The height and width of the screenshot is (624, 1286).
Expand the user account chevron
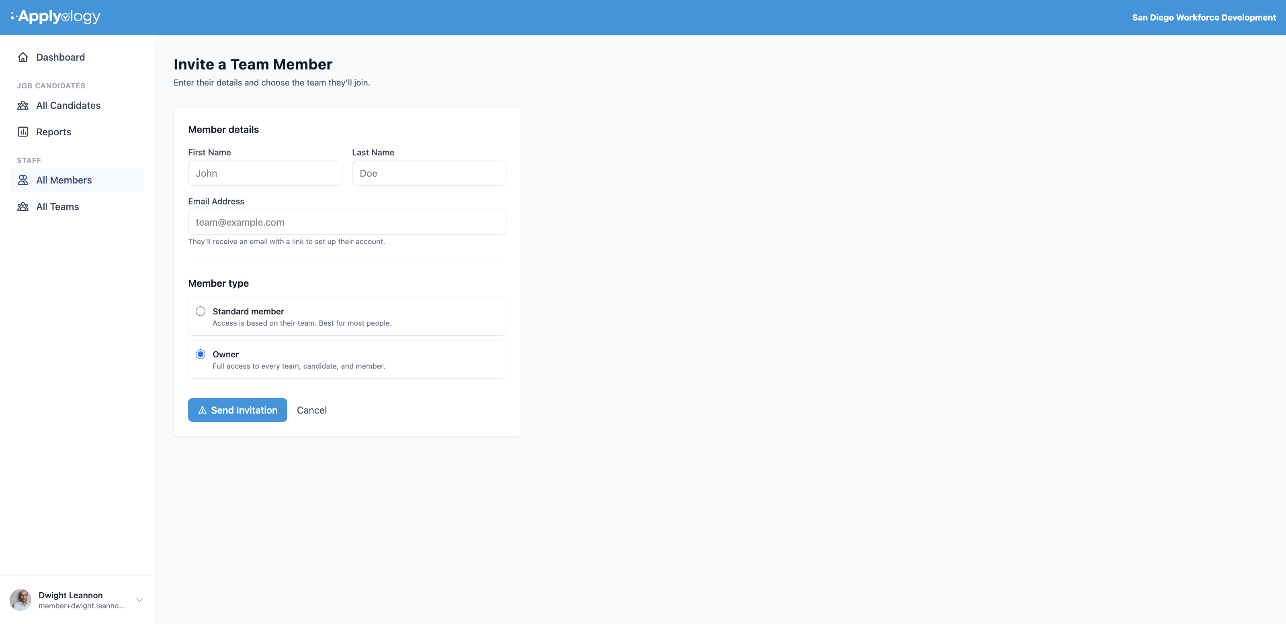[139, 600]
